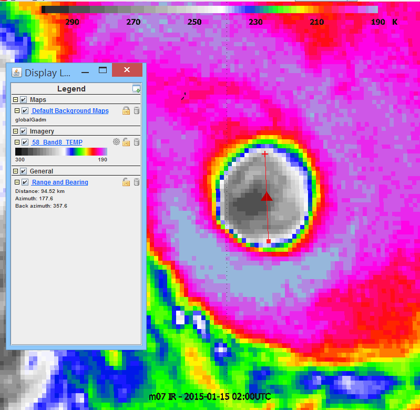Delete Range and Bearing using its trash icon
420x410 pixels.
(x=137, y=182)
